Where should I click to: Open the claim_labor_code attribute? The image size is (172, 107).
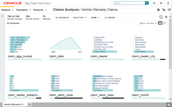point(61,95)
